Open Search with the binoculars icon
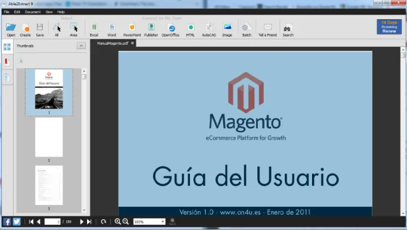Viewport: 407px width, 230px height. [x=288, y=29]
